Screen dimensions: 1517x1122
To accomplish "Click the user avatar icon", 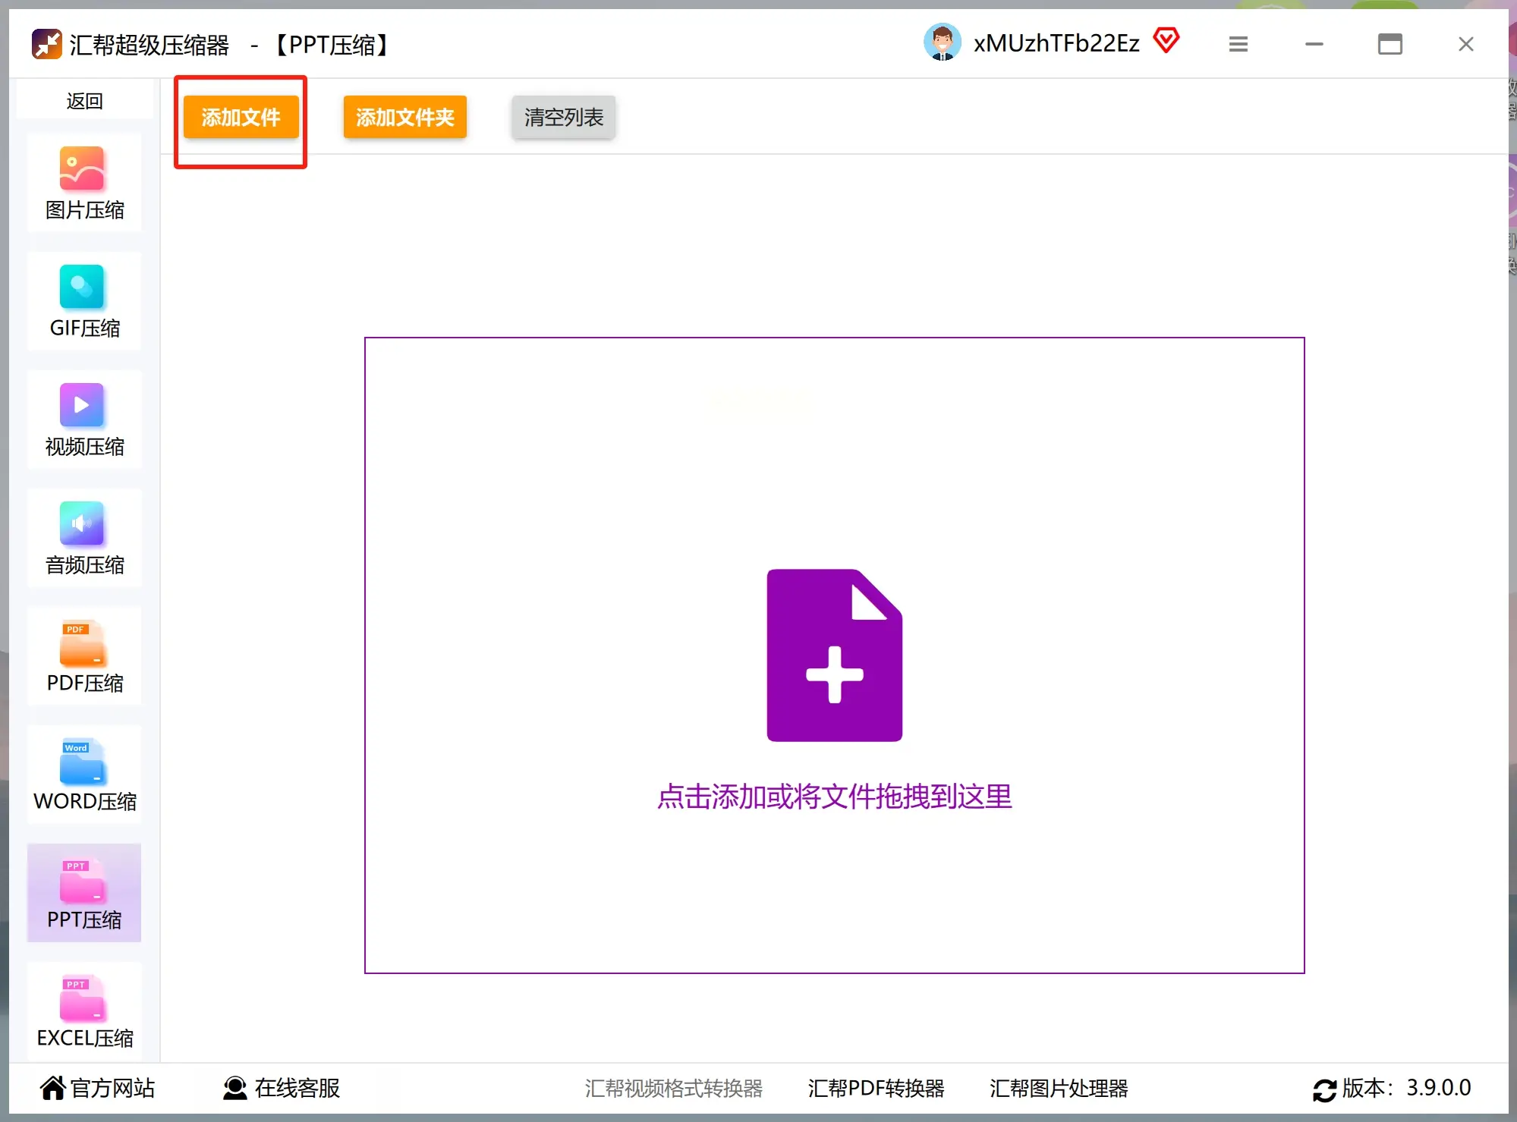I will 943,42.
